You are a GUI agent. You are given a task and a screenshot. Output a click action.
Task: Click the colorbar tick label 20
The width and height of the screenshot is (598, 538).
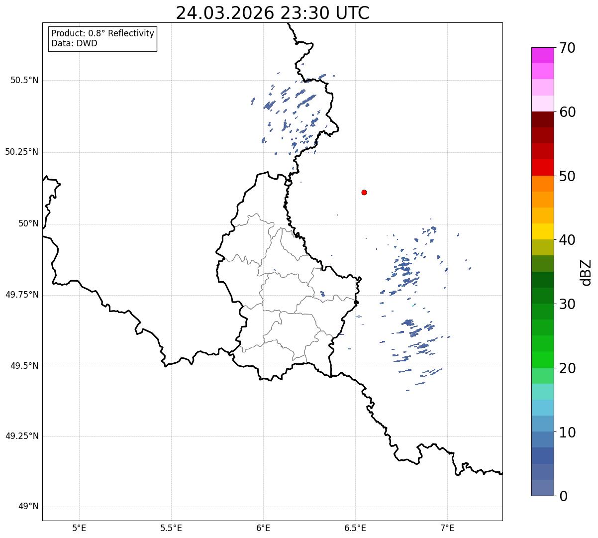tap(567, 368)
